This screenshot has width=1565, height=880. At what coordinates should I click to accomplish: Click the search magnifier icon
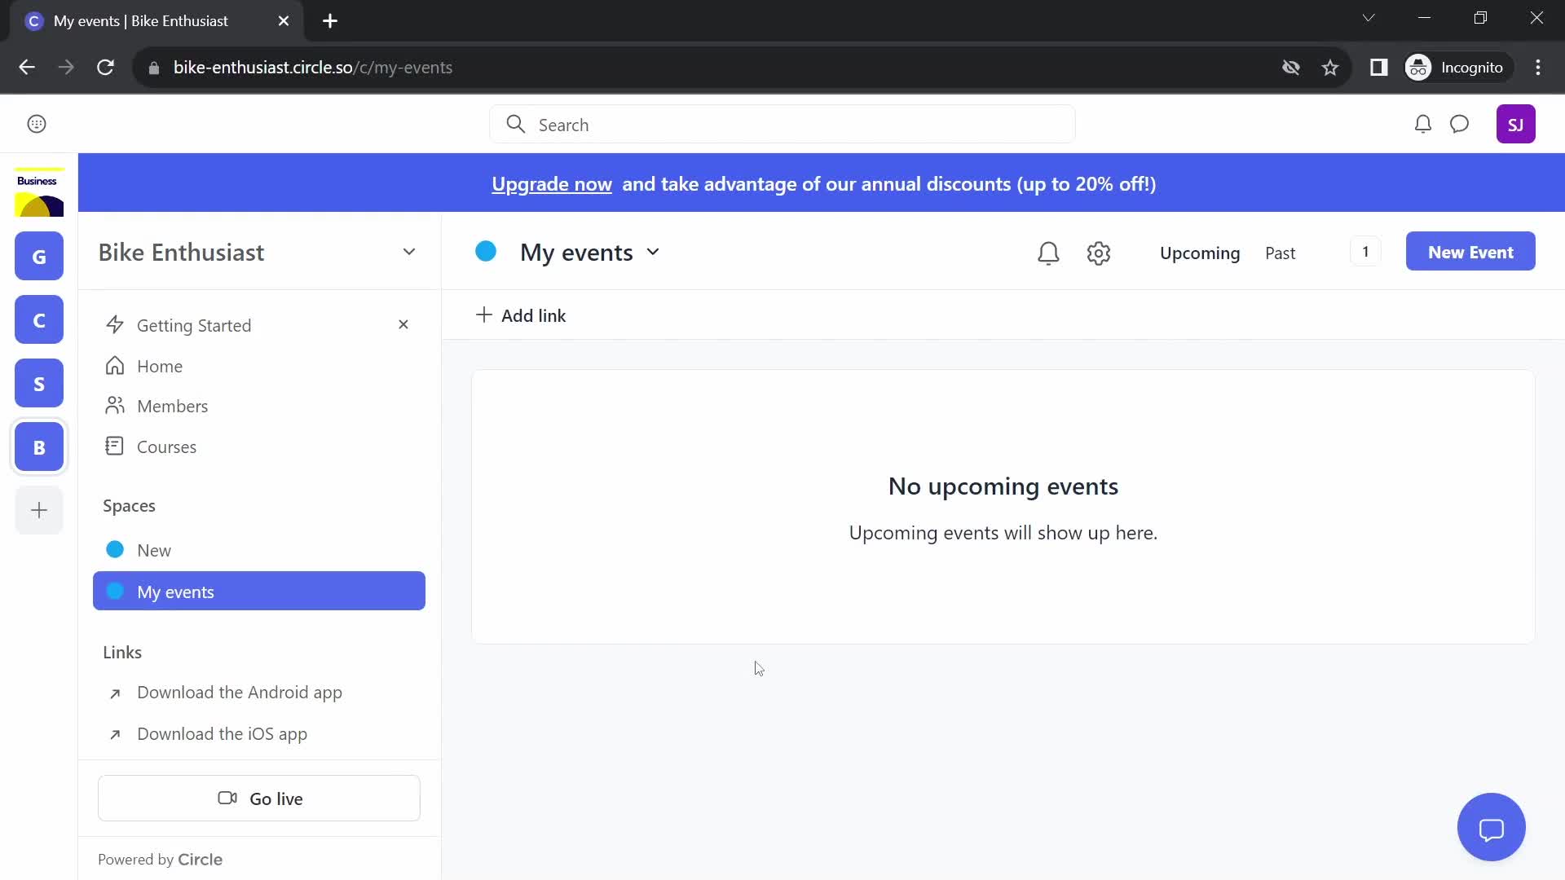tap(516, 125)
